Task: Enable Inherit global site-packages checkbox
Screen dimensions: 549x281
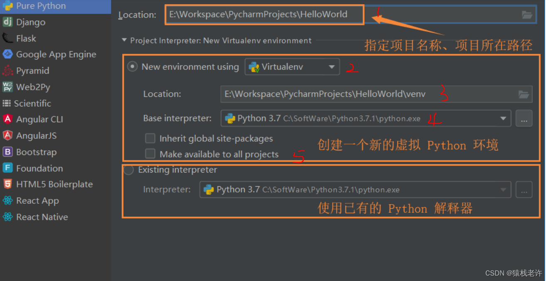Action: 150,138
